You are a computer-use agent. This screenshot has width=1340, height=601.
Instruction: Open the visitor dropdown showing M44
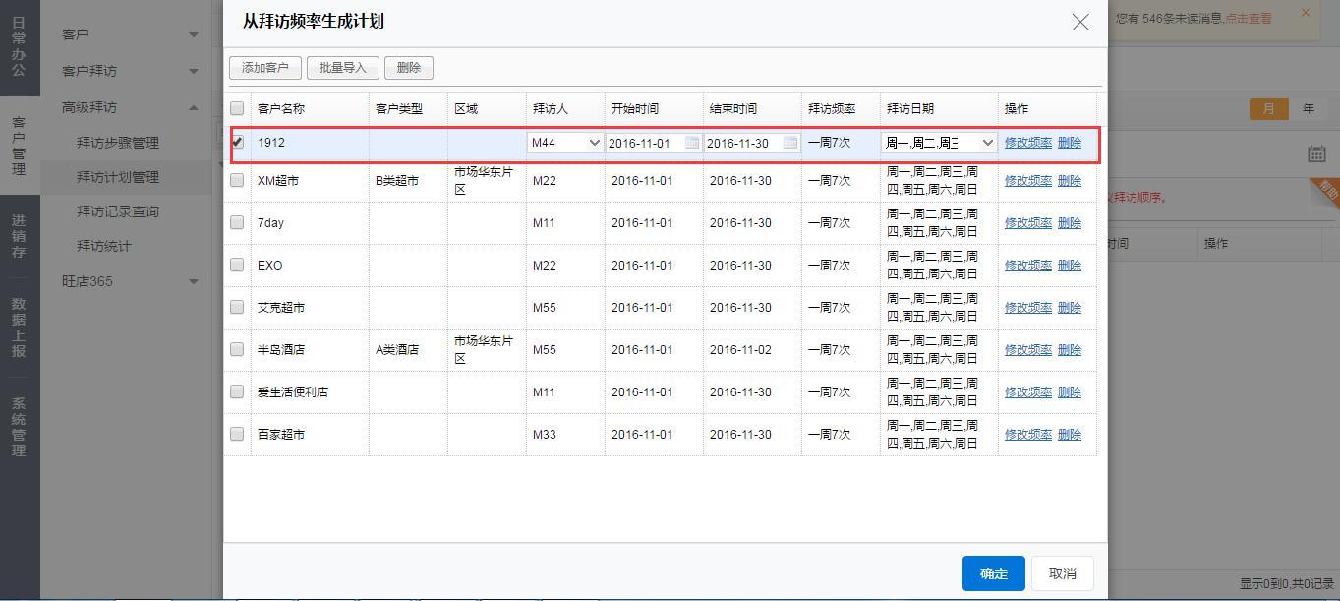pyautogui.click(x=565, y=143)
